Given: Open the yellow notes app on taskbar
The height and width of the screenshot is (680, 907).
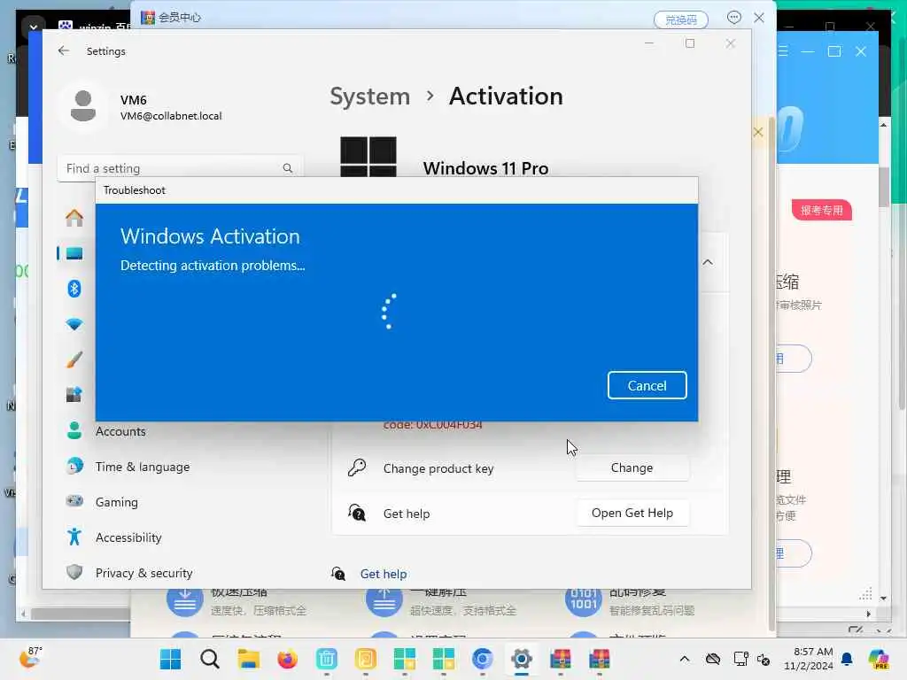Looking at the screenshot, I should tap(366, 659).
